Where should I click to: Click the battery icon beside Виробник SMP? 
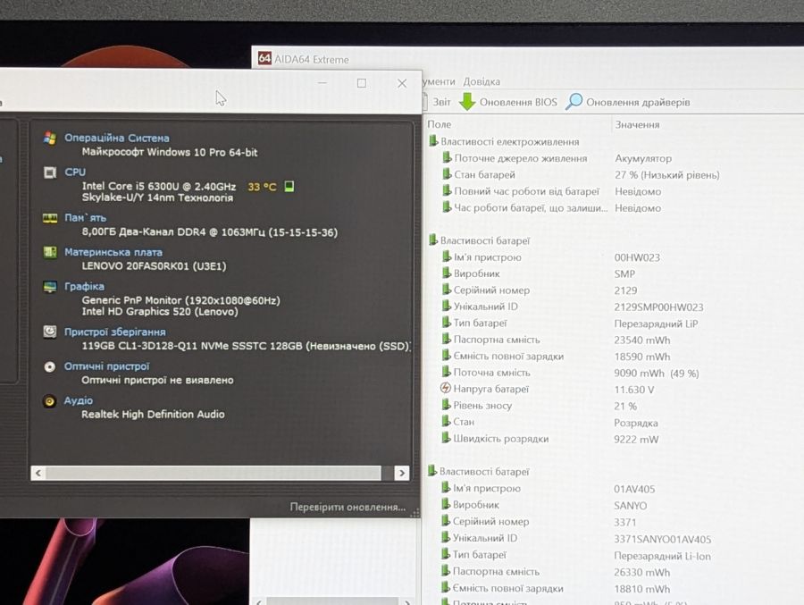click(447, 273)
